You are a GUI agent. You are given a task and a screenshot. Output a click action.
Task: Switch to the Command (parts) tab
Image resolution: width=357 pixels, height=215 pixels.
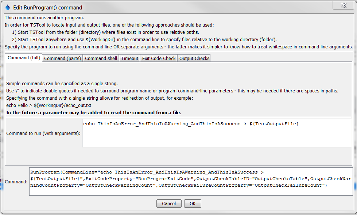point(62,57)
